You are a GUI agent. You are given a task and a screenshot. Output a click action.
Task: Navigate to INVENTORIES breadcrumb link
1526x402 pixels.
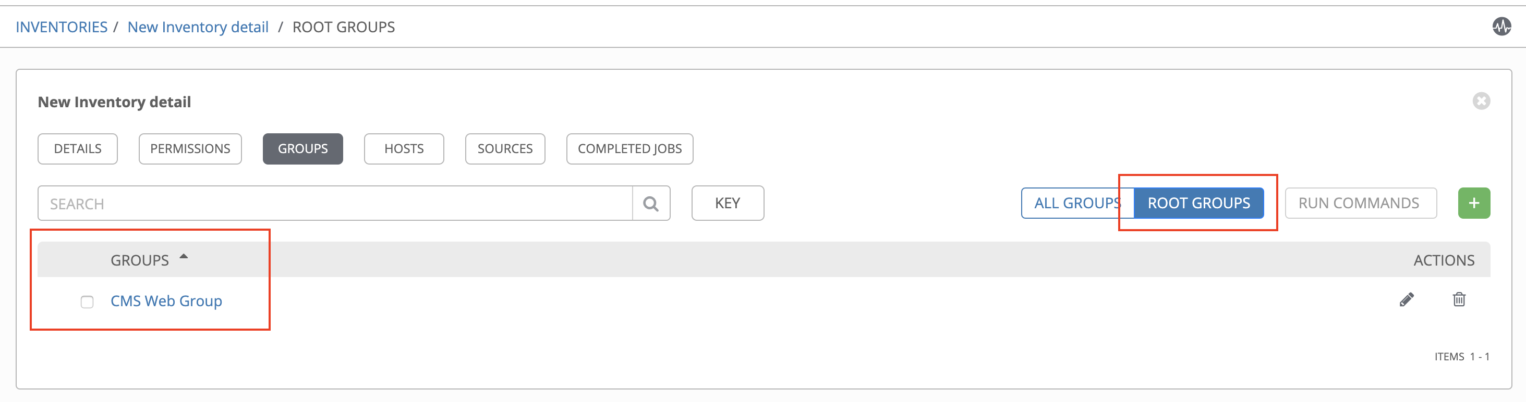click(62, 27)
